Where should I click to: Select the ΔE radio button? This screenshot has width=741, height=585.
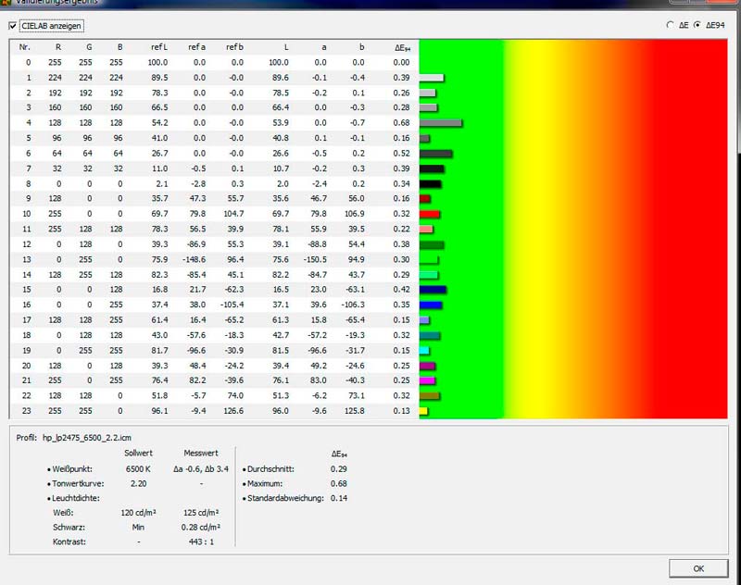pos(671,25)
